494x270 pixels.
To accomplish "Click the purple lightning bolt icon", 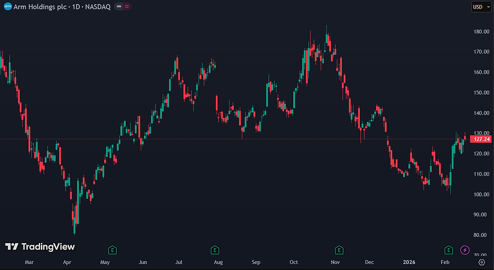I will point(465,250).
